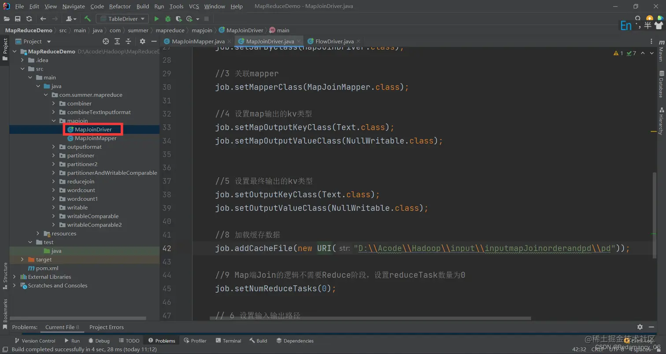Image resolution: width=666 pixels, height=354 pixels.
Task: Expand the .idea folder
Action: pos(22,60)
